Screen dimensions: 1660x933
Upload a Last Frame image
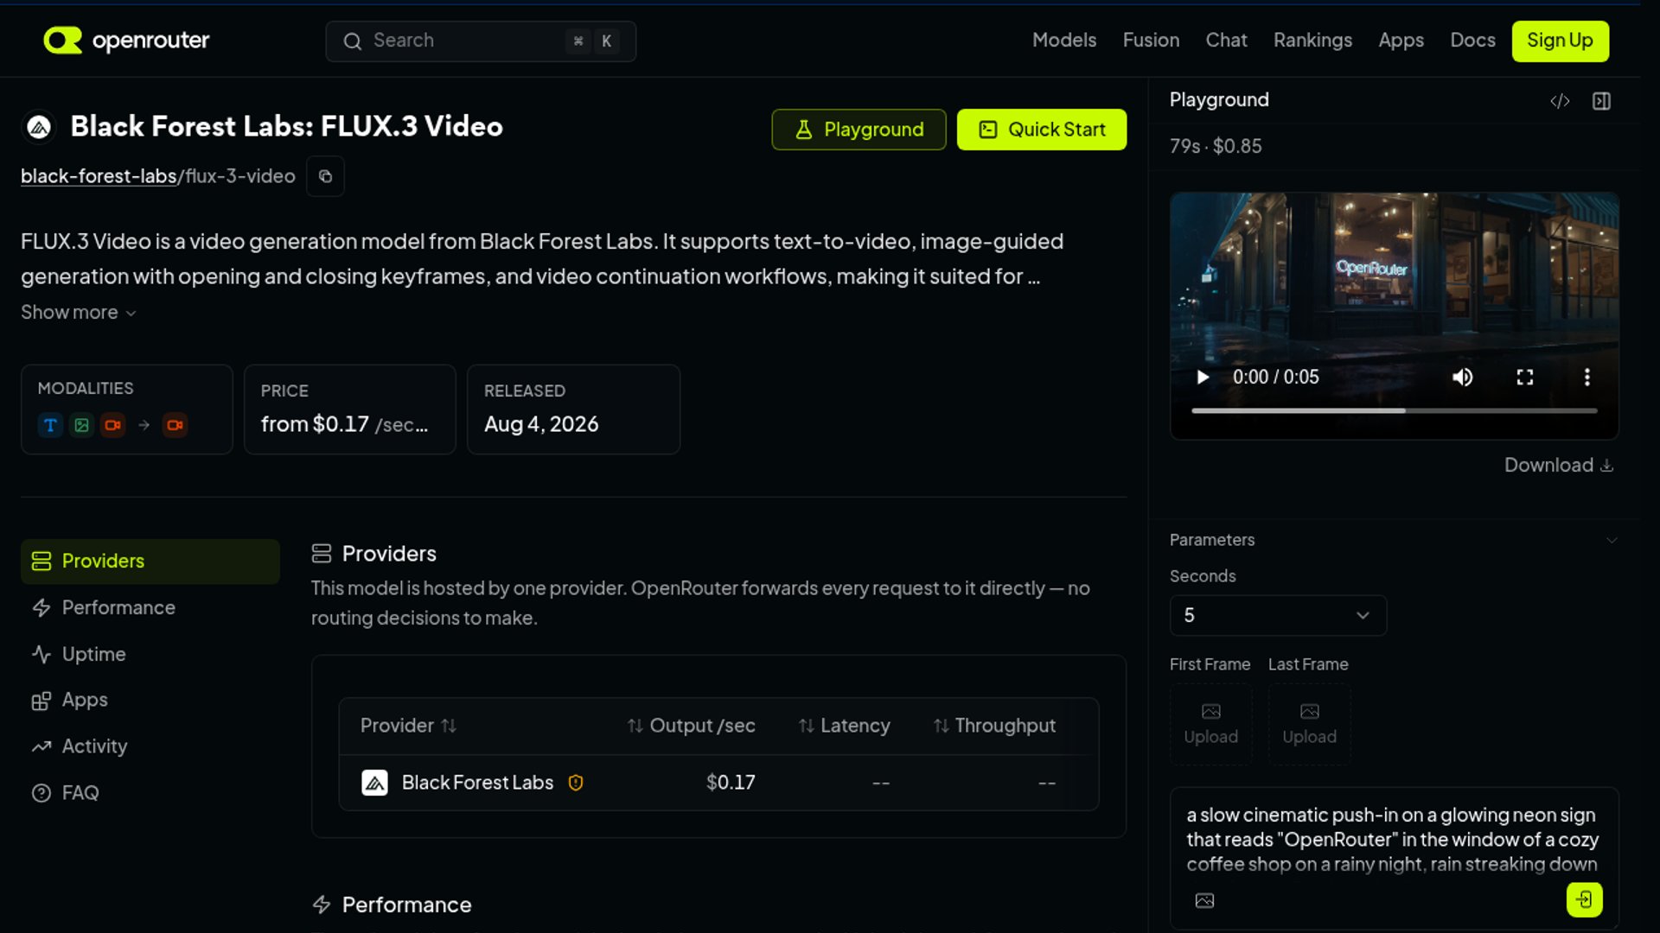pyautogui.click(x=1309, y=724)
